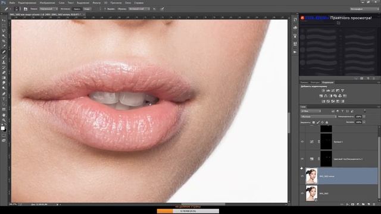Toggle lock position
This screenshot has height=214, width=381.
(322, 122)
